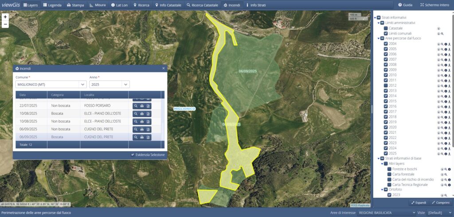This screenshot has width=454, height=217.
Task: Toggle the Carta forestale layer checkbox
Action: click(x=389, y=174)
